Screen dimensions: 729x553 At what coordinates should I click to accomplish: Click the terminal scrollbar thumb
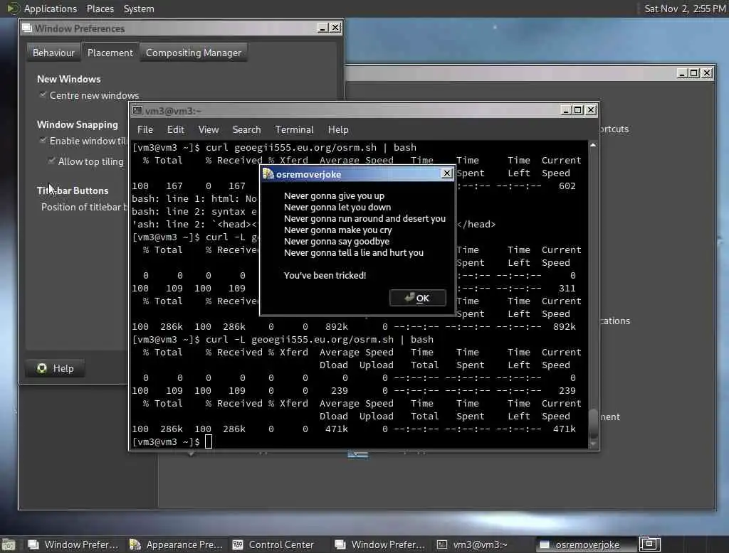(x=593, y=424)
